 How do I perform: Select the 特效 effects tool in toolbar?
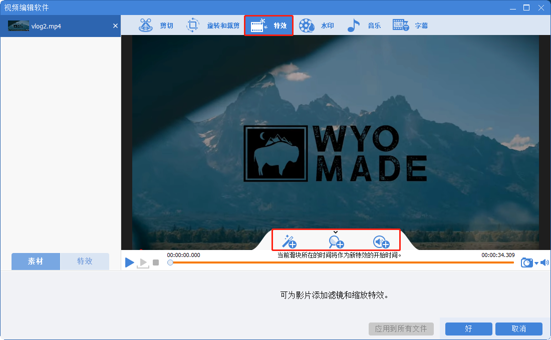point(268,25)
